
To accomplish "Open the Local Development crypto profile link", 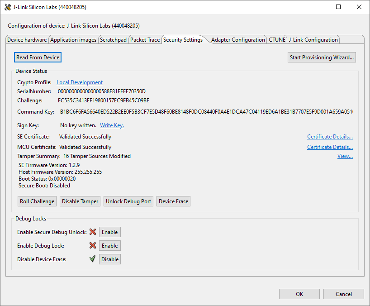I will click(80, 82).
